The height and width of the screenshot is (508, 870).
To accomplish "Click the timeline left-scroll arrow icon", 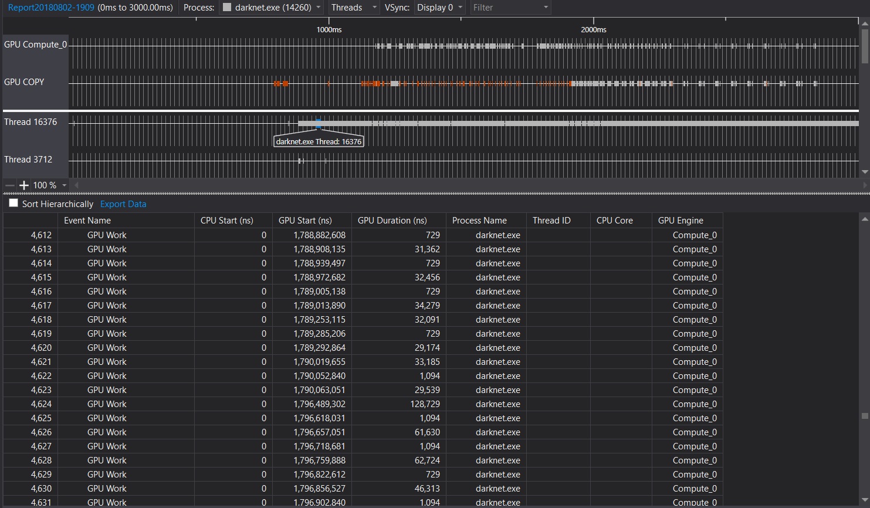I will coord(76,185).
